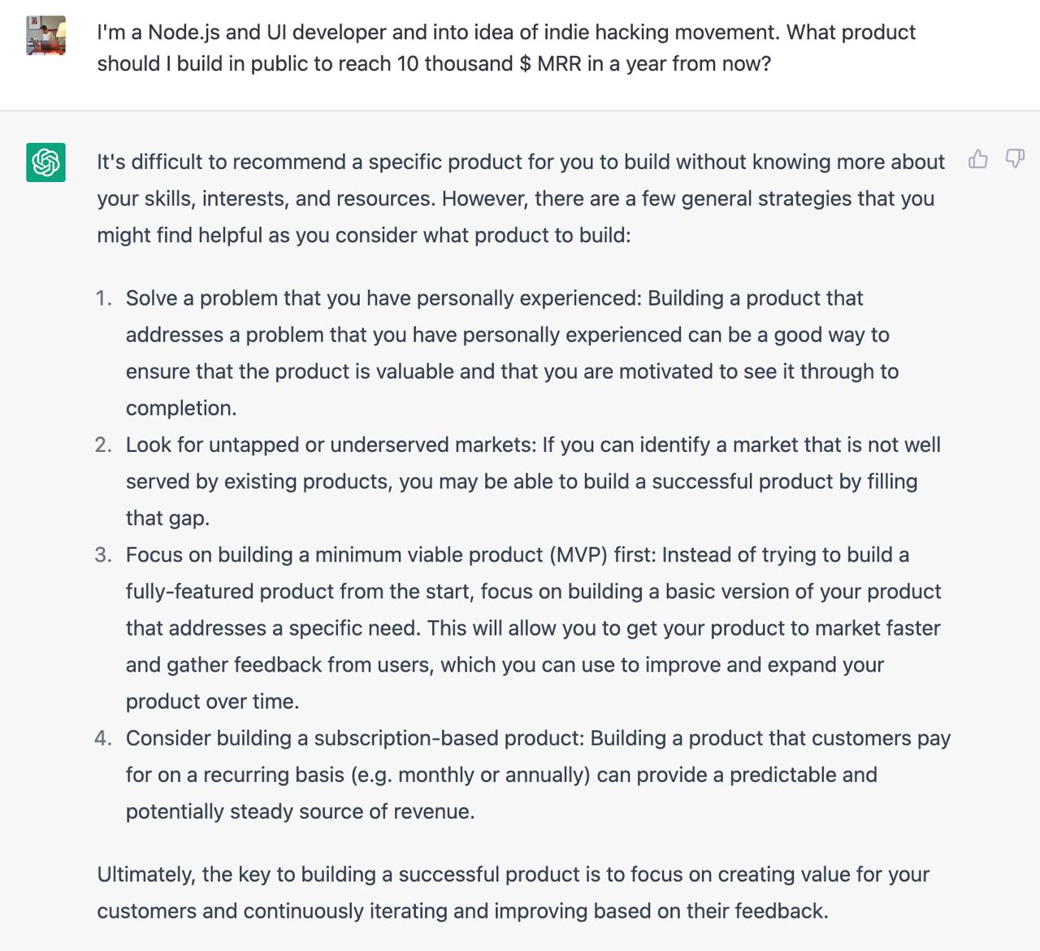This screenshot has width=1040, height=951.
Task: Click the thumbs down feedback icon
Action: click(1015, 158)
